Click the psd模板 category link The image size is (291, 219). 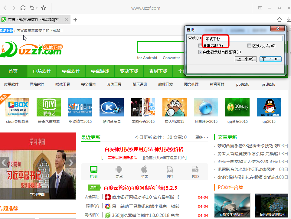pos(269,84)
